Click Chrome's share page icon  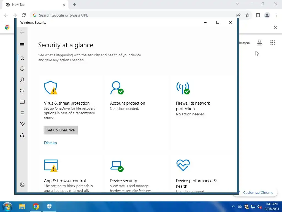point(238,15)
